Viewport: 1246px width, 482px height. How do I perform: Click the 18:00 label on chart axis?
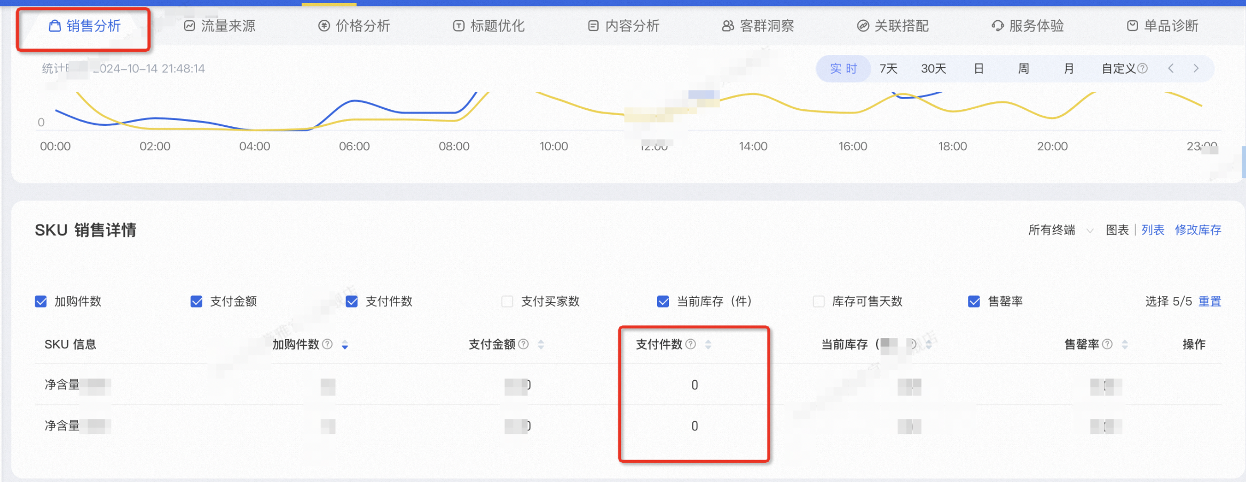(x=952, y=147)
